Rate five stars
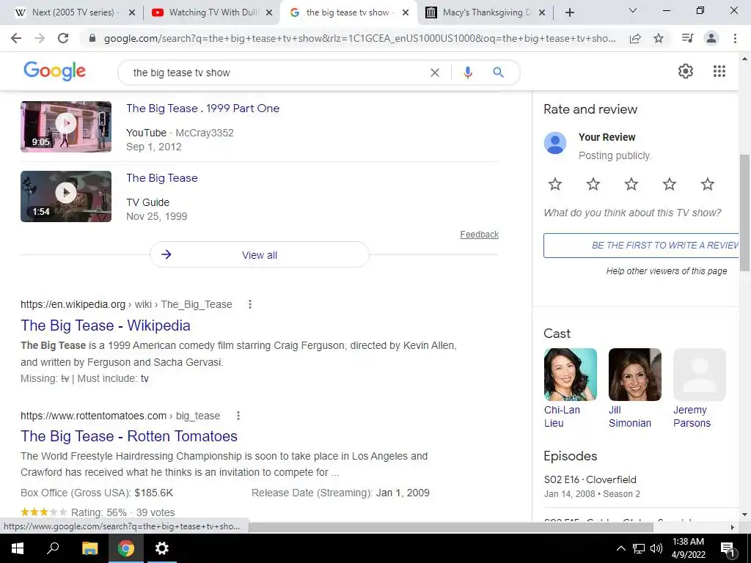The image size is (751, 563). click(708, 184)
